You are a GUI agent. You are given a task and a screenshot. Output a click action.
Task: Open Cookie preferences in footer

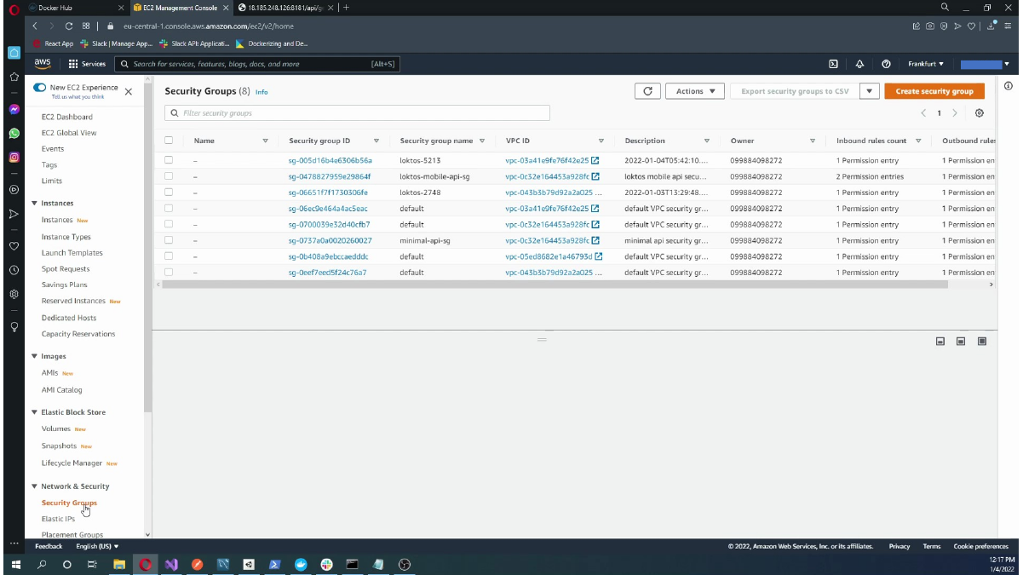(x=980, y=546)
